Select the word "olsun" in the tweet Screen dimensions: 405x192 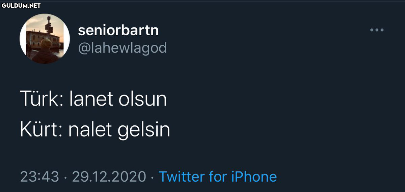(x=143, y=99)
